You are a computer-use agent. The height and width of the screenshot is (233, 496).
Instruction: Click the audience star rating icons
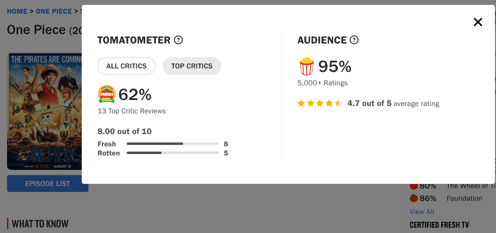coord(320,104)
